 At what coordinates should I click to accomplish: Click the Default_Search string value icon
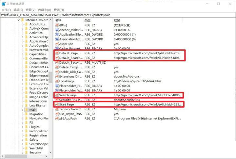click(x=57, y=58)
